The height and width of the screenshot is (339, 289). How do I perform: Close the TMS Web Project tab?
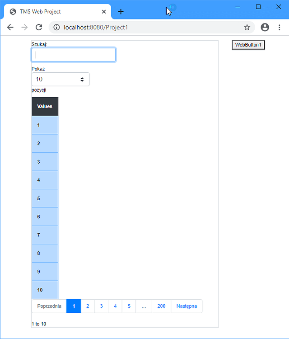tap(104, 12)
